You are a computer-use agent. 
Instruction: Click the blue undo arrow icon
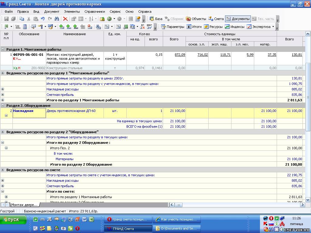(x=43, y=19)
